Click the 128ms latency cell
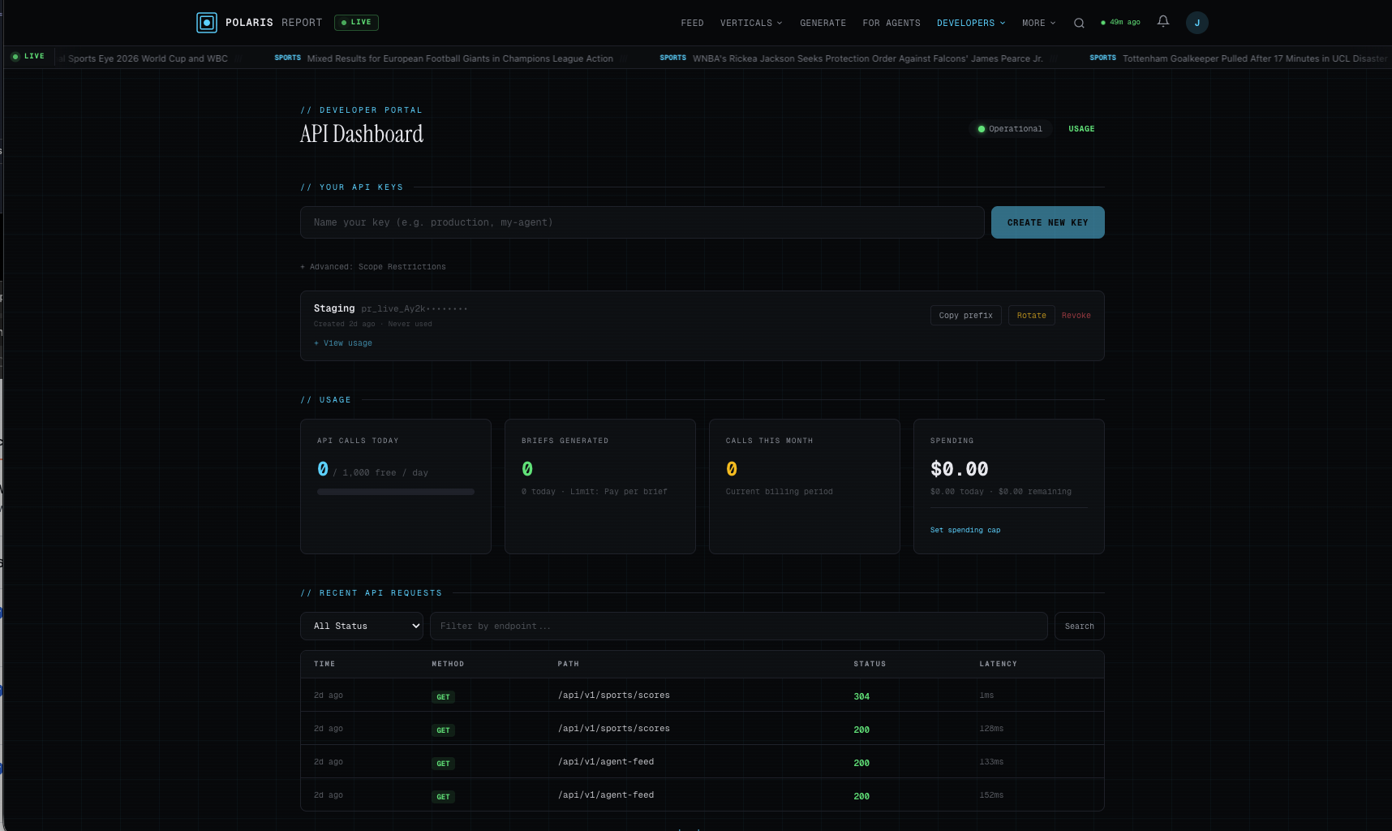The width and height of the screenshot is (1392, 831). (991, 729)
